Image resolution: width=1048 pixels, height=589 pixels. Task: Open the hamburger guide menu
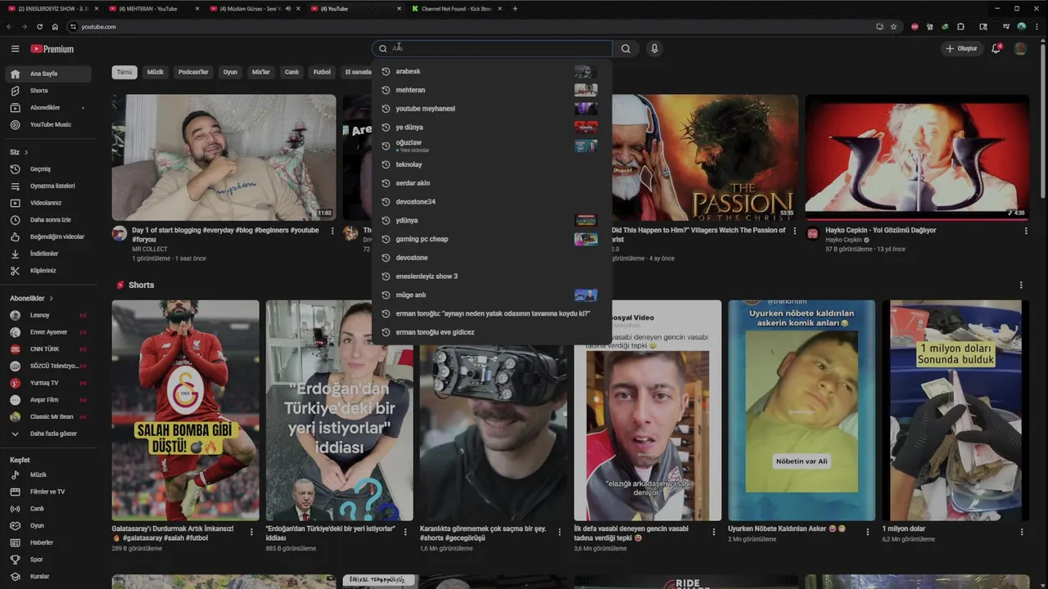click(15, 48)
